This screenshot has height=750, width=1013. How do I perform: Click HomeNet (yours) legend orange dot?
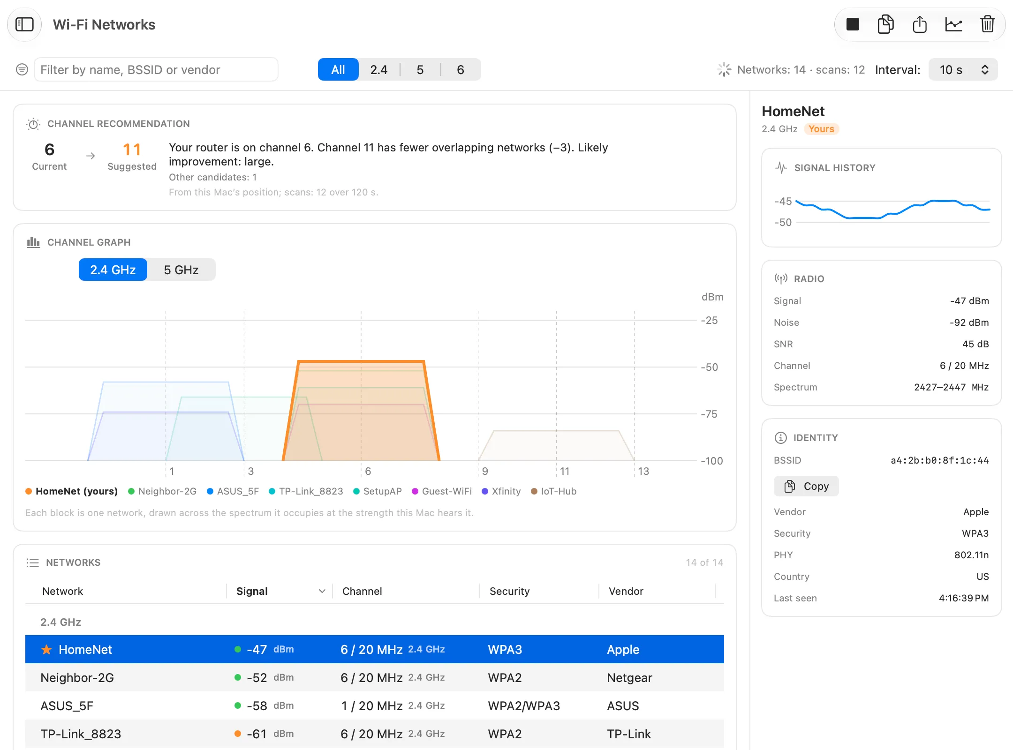[29, 491]
